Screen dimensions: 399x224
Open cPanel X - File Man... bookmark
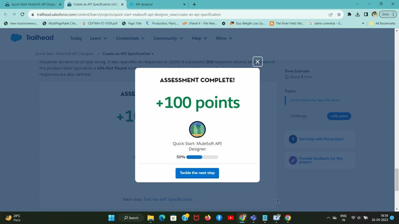[200, 23]
